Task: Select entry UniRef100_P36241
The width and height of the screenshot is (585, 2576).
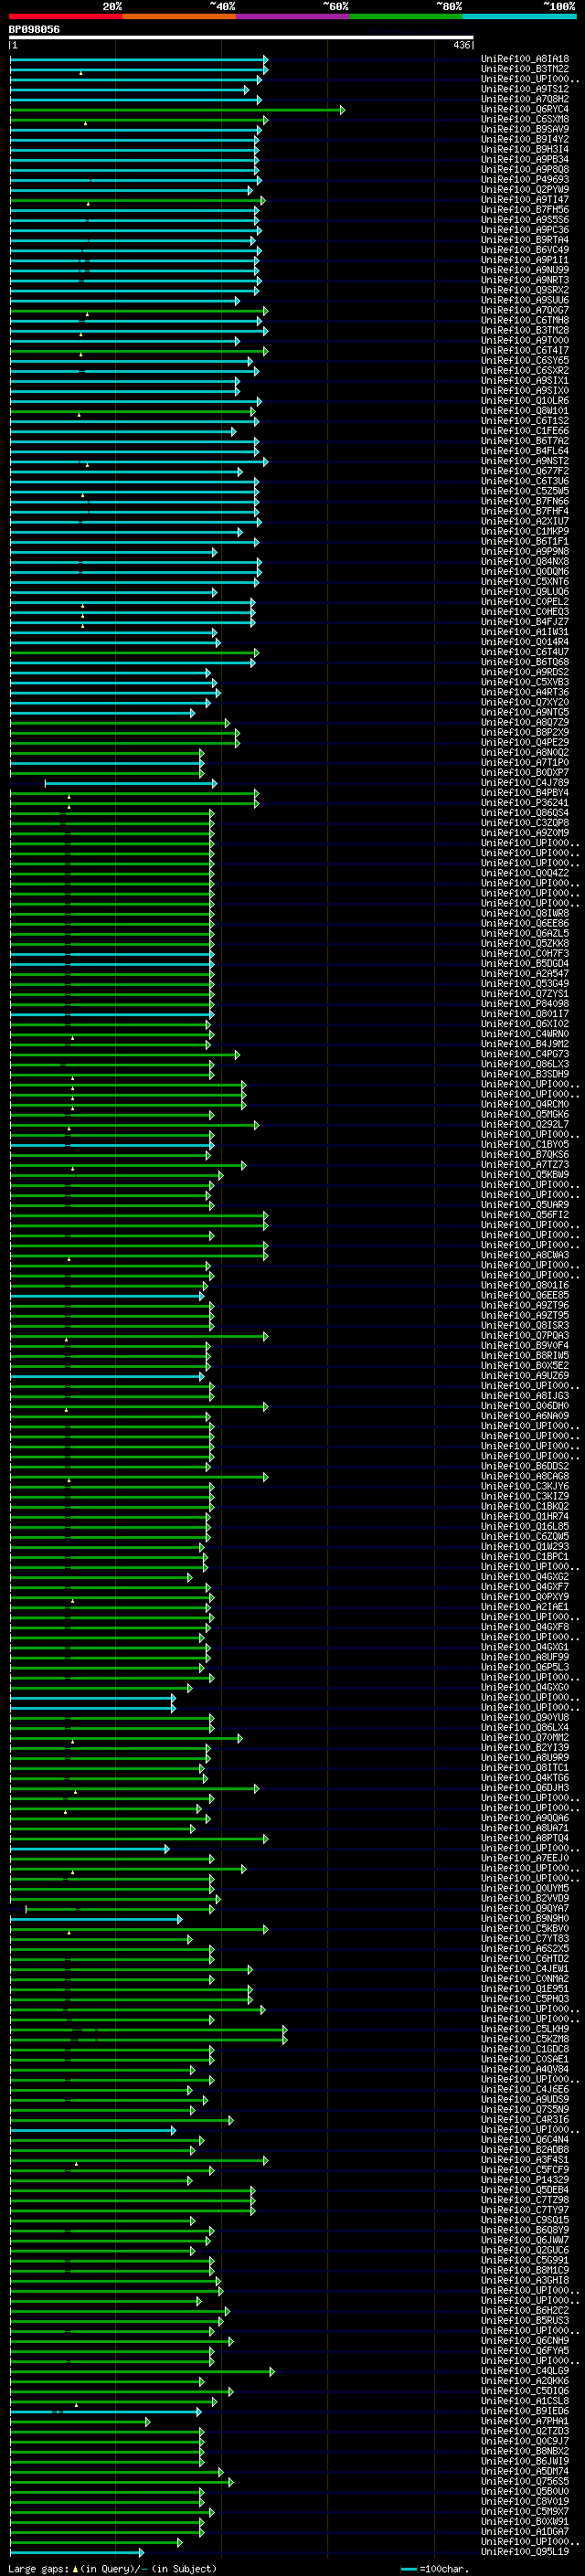Action: pyautogui.click(x=525, y=803)
